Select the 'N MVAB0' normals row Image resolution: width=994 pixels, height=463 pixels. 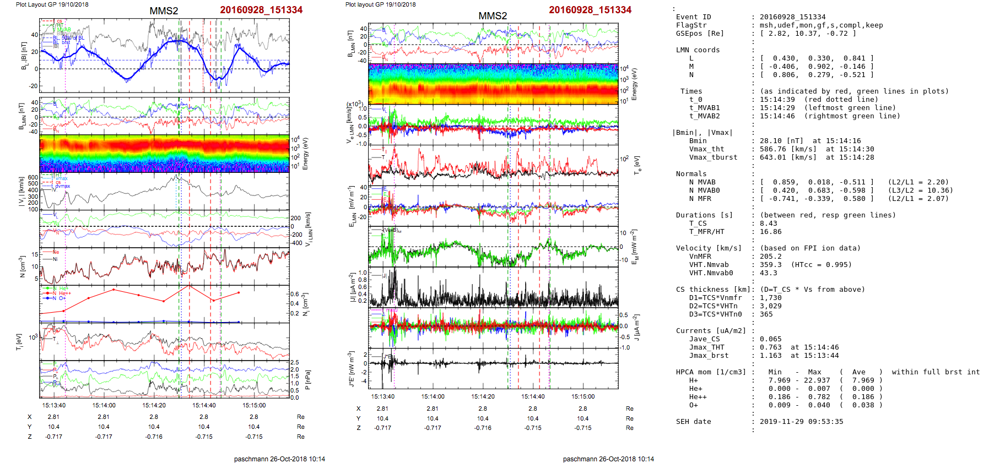pos(704,190)
